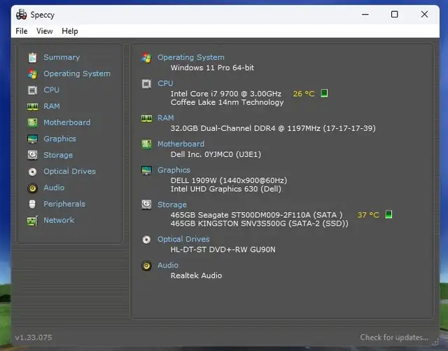Click the CPU chip icon in sidebar
Viewport: 448px width, 351px height.
[x=32, y=90]
